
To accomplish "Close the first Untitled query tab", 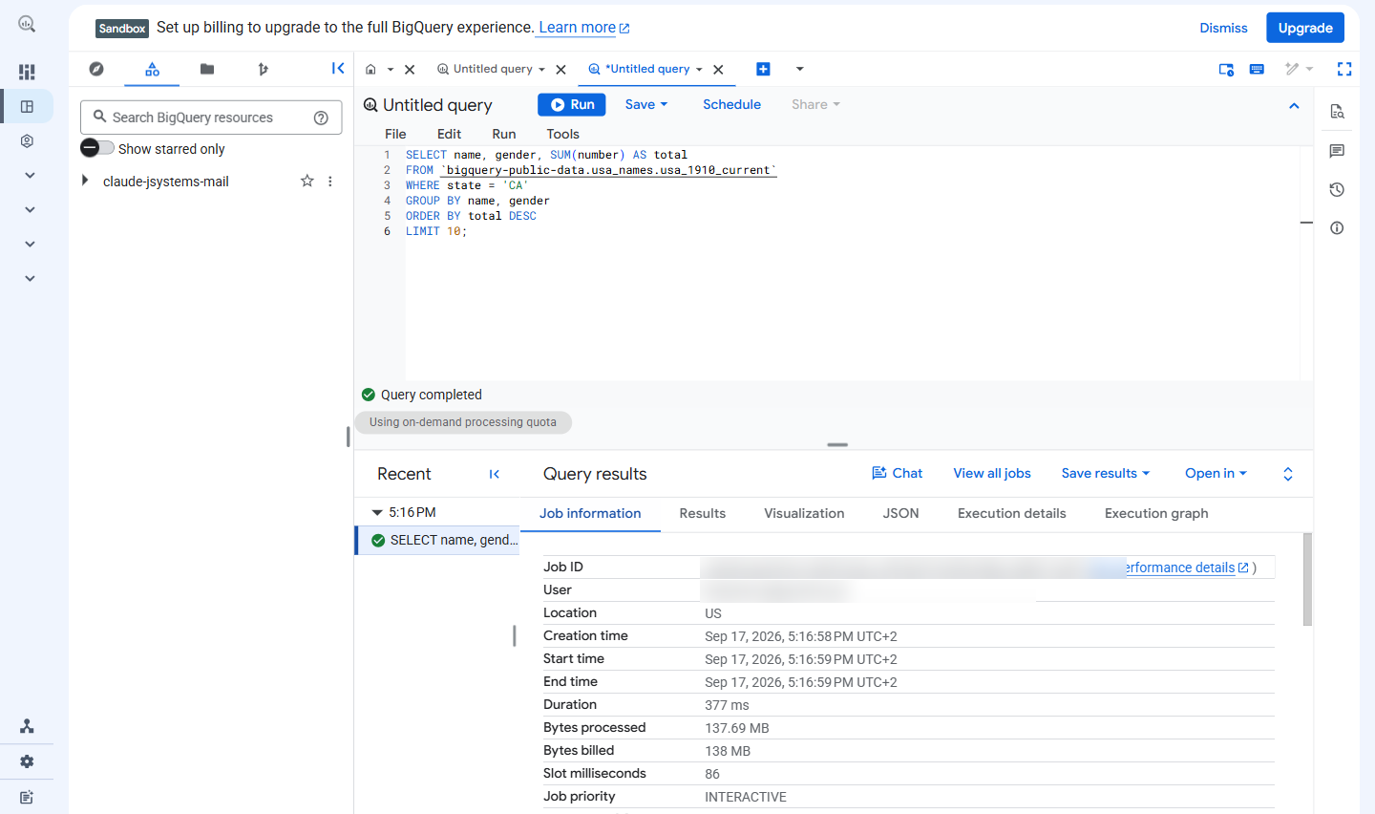I will [561, 69].
